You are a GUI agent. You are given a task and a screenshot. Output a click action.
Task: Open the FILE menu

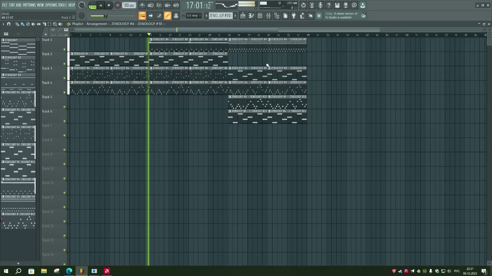click(x=5, y=5)
